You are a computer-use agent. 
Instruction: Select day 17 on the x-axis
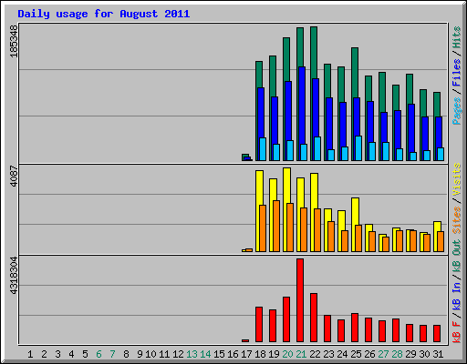(x=246, y=354)
